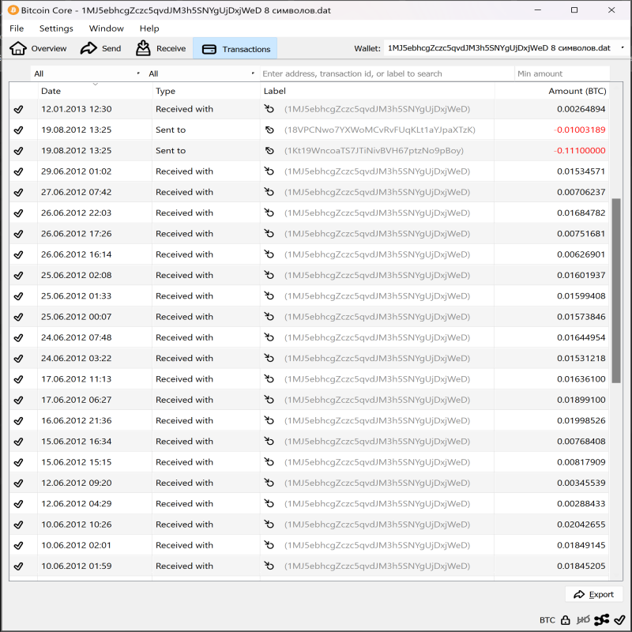
Task: Click confirmed checkmark for 24.06.2012 07:48 row
Action: pyautogui.click(x=18, y=338)
